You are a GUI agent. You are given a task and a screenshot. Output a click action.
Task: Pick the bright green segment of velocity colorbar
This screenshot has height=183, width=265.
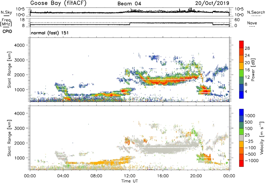pyautogui.click(x=241, y=131)
